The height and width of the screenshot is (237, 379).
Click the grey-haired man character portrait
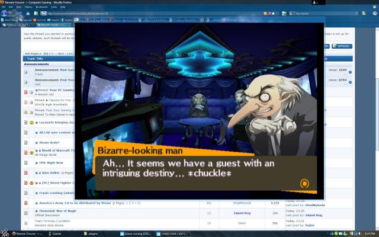272,116
